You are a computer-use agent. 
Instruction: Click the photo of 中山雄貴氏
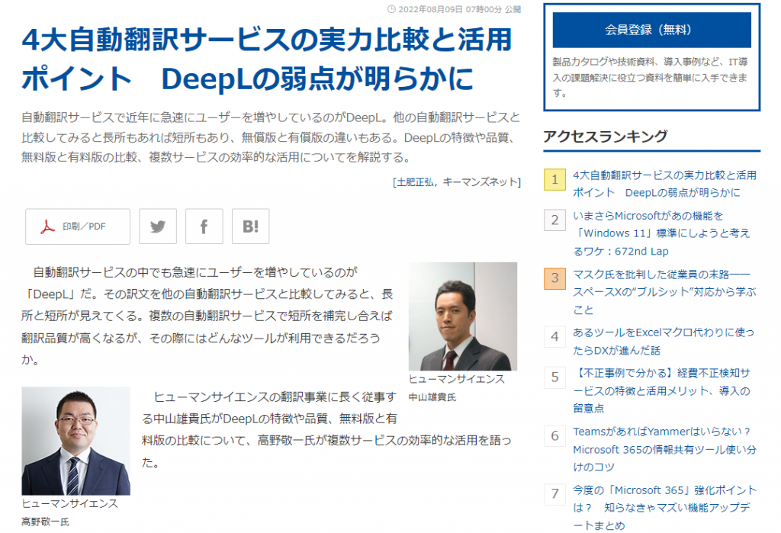(463, 316)
